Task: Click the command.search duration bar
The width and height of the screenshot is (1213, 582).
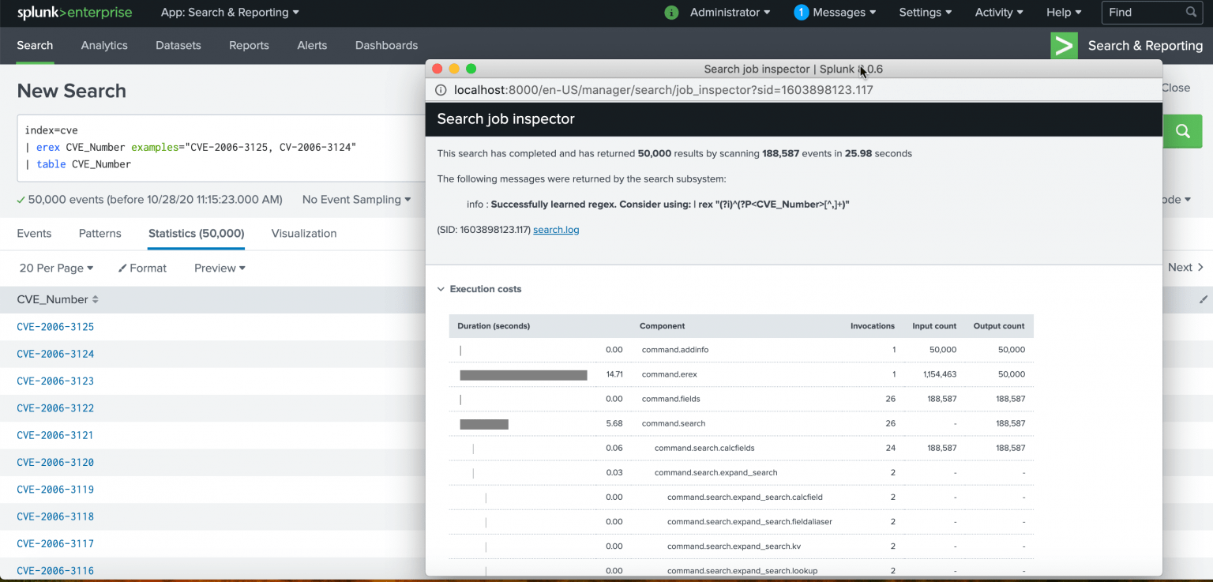Action: [484, 424]
